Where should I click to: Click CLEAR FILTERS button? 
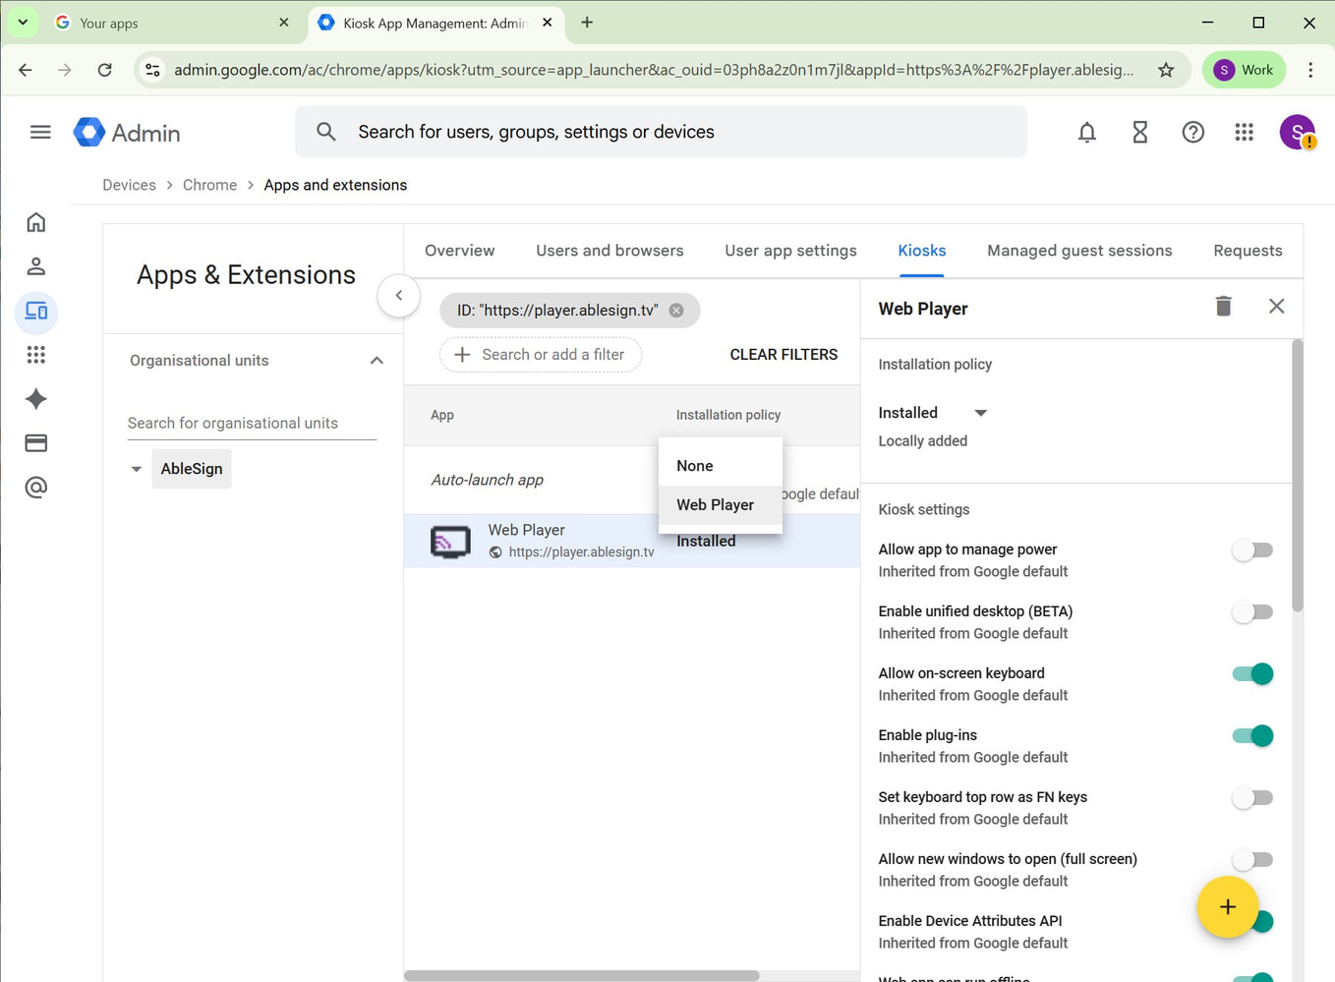(784, 355)
